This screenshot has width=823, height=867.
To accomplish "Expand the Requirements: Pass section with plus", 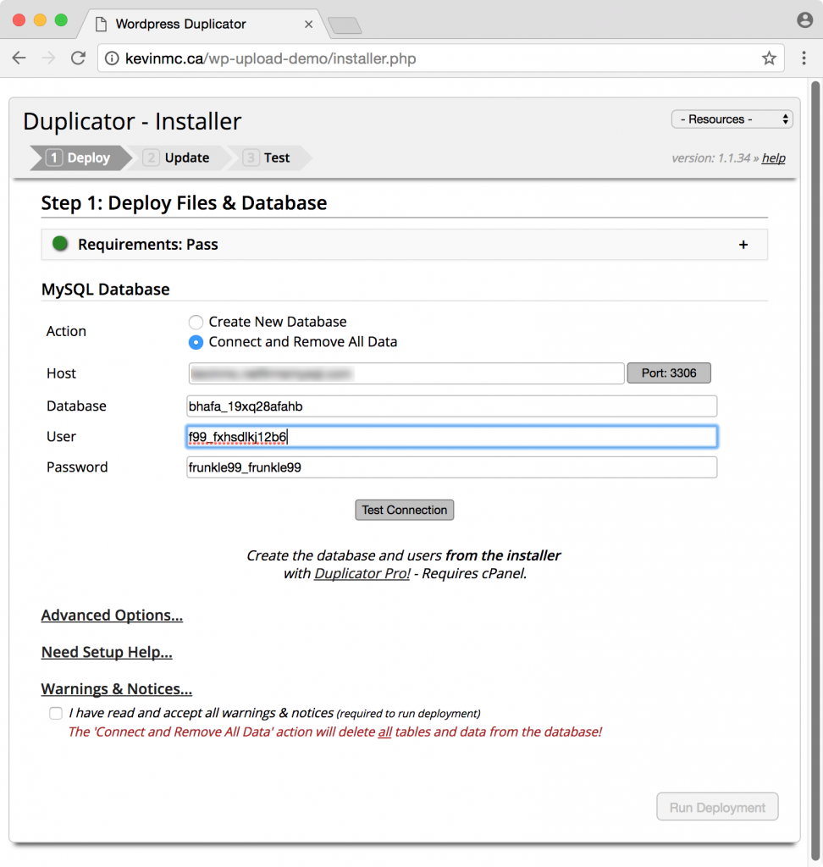I will coord(743,245).
